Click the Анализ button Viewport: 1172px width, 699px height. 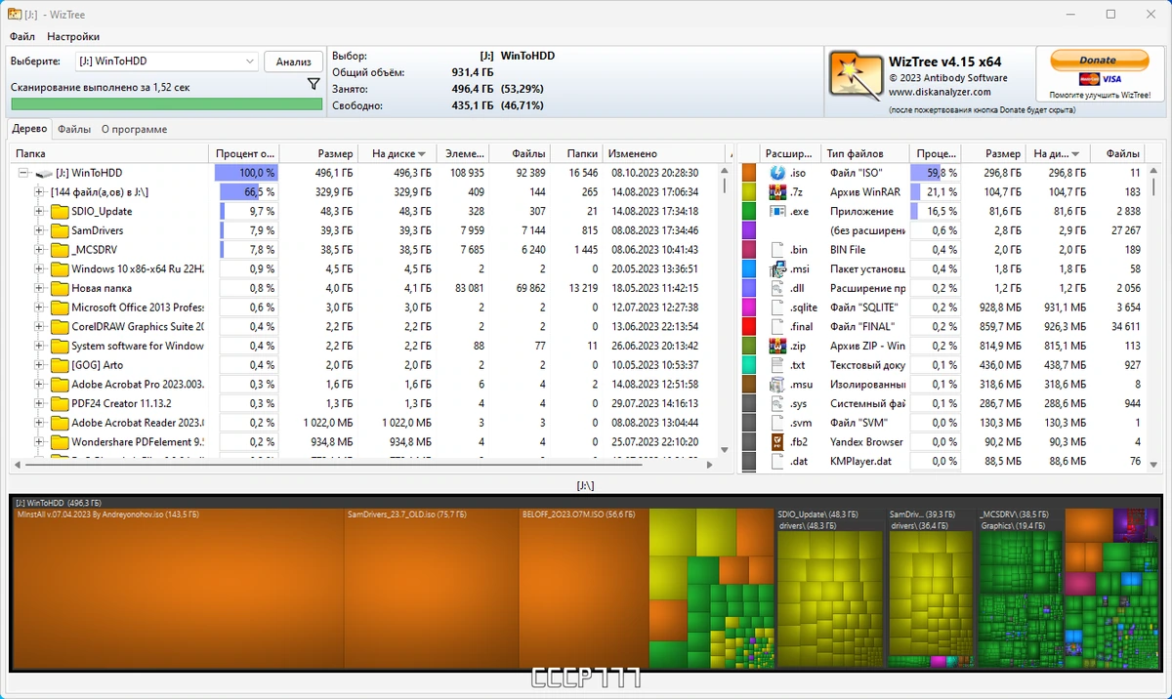click(x=293, y=62)
